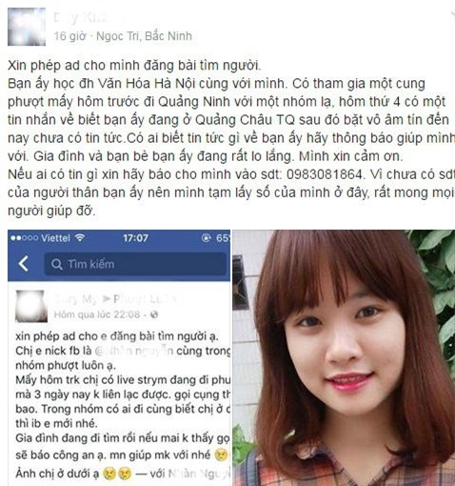455x486 pixels.
Task: Click the phone number 0983081864
Action: pos(325,174)
